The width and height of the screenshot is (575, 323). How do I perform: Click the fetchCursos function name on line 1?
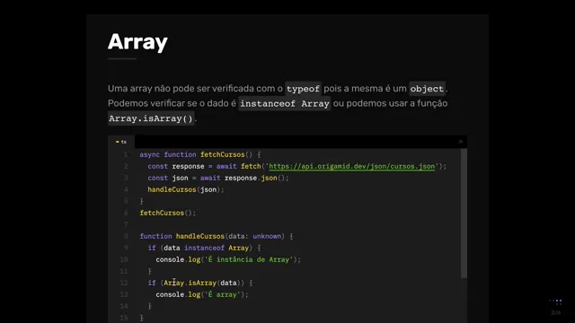click(222, 154)
